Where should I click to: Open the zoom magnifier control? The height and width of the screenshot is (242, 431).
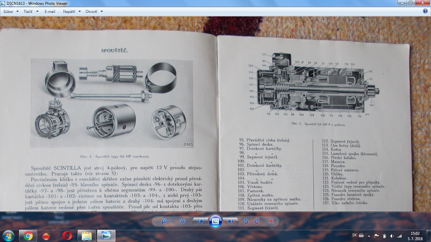click(166, 221)
